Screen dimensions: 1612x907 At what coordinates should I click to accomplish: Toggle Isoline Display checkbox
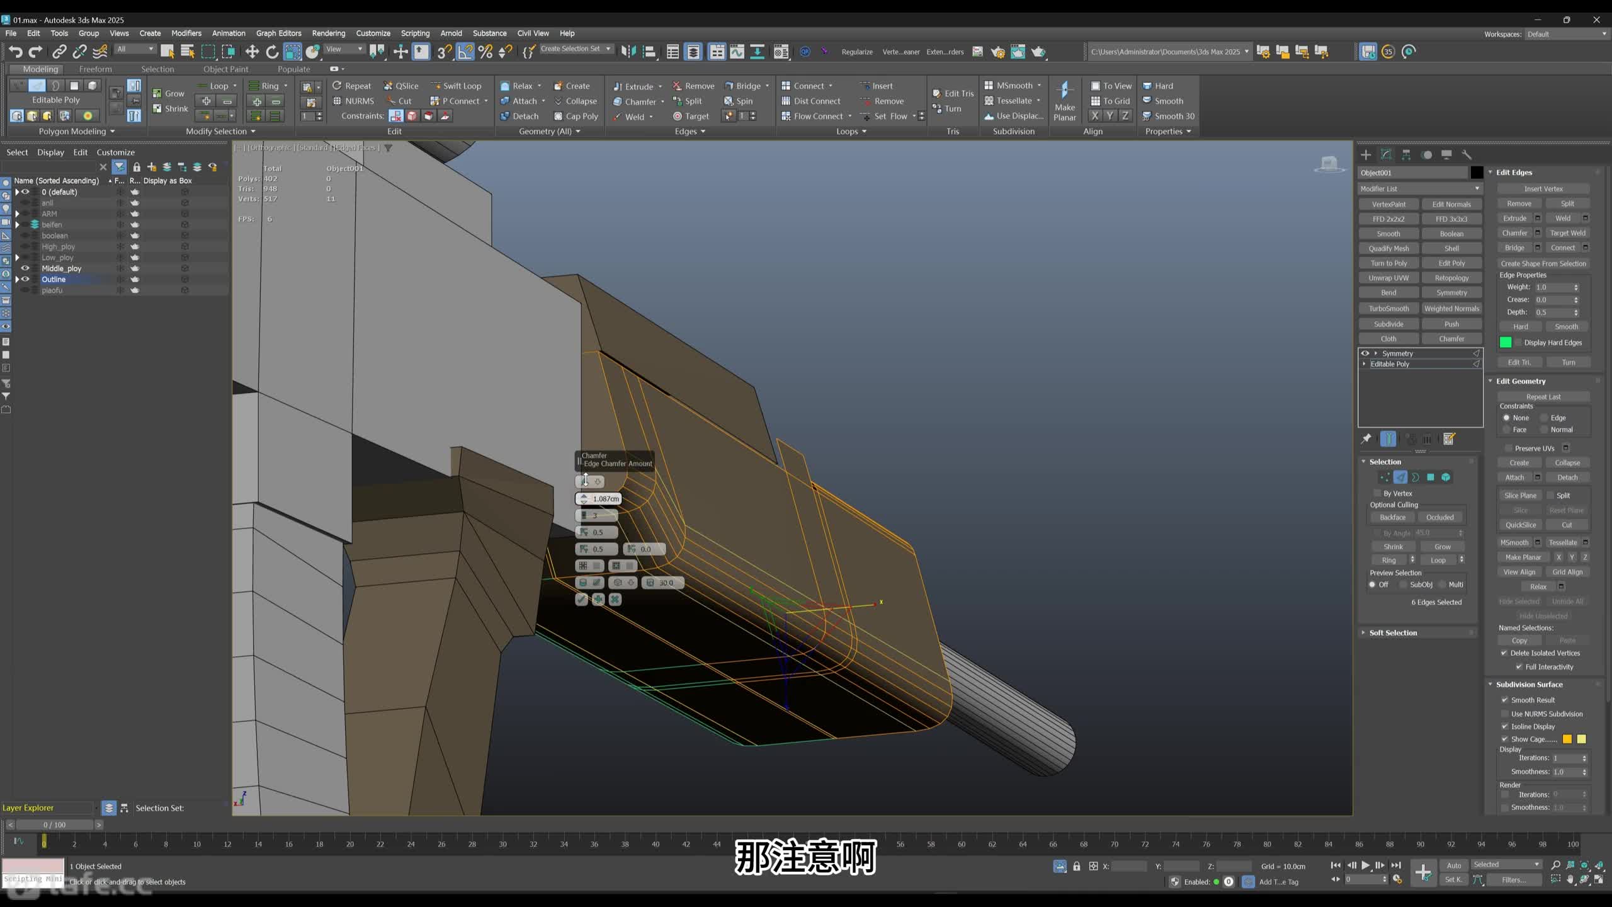tap(1505, 726)
